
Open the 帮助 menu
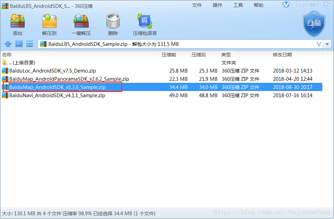[259, 5]
